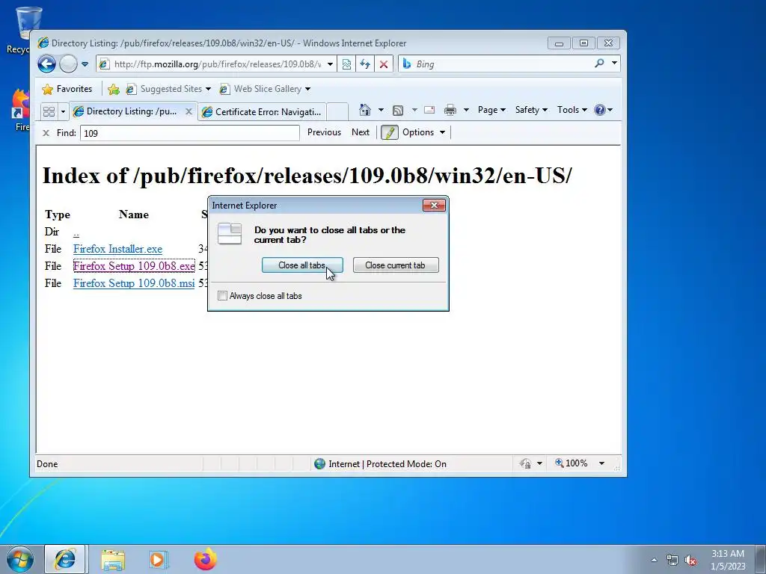Click Previous in the Find bar

(x=324, y=132)
